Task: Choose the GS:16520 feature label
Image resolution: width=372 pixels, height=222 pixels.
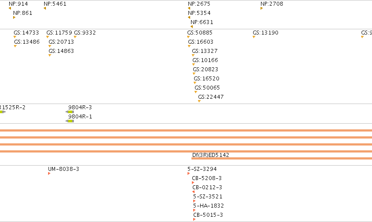Action: [207, 79]
